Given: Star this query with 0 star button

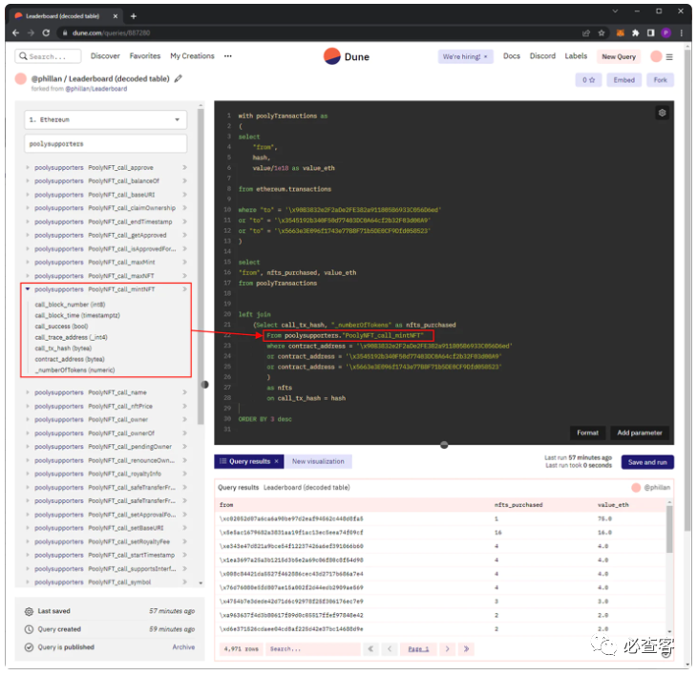Looking at the screenshot, I should (x=588, y=80).
